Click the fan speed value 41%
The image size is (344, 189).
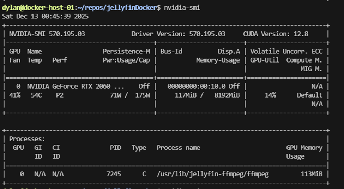[15, 95]
